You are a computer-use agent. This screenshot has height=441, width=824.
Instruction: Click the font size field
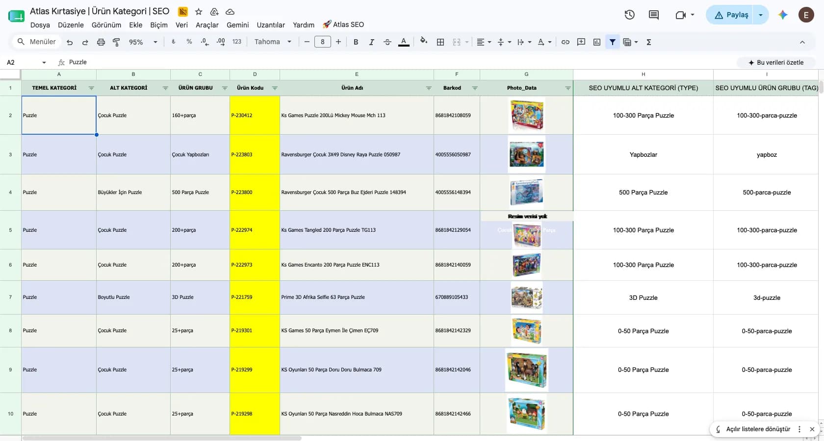(322, 42)
